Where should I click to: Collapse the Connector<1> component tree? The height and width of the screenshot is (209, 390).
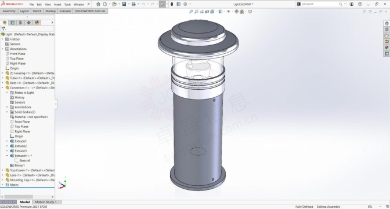(2, 87)
